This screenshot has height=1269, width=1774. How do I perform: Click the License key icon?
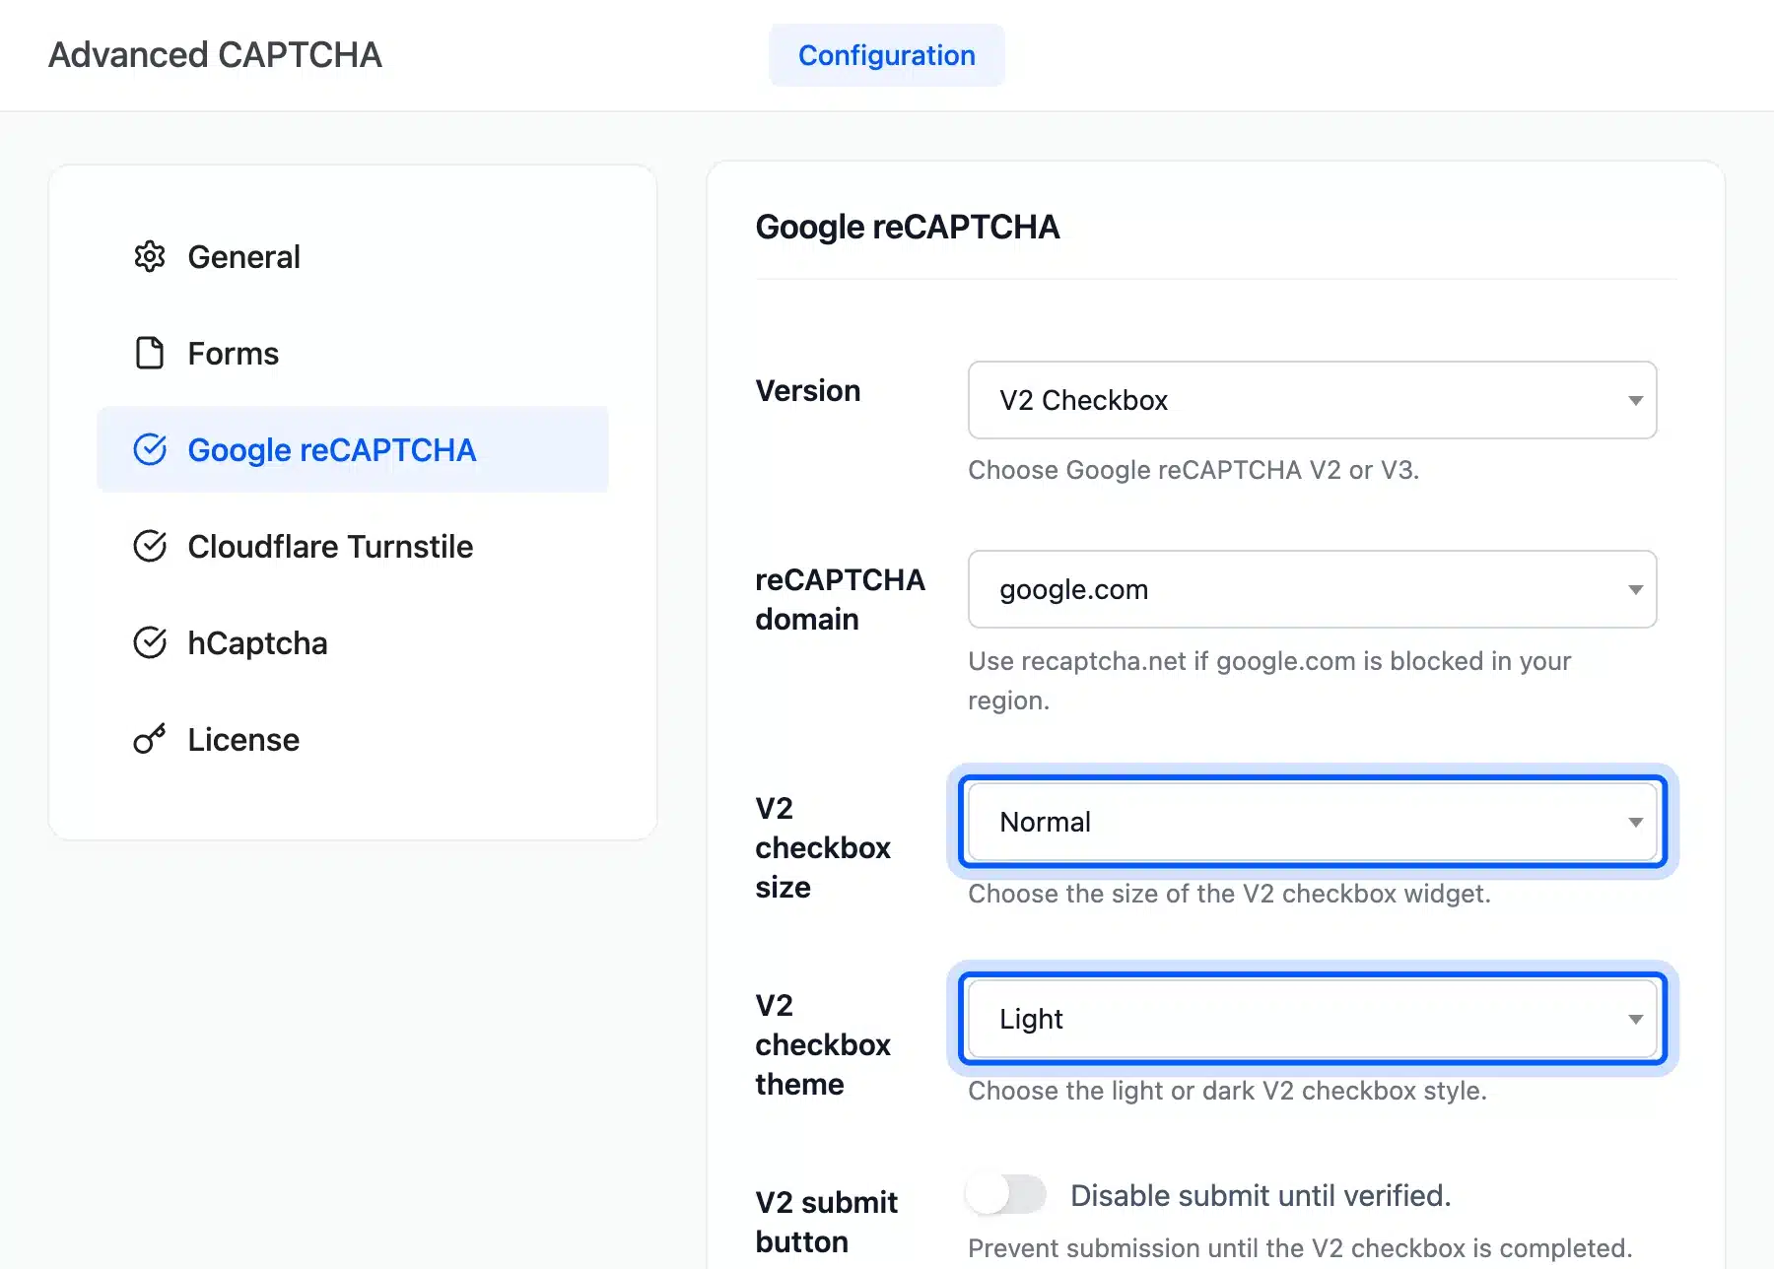point(150,739)
